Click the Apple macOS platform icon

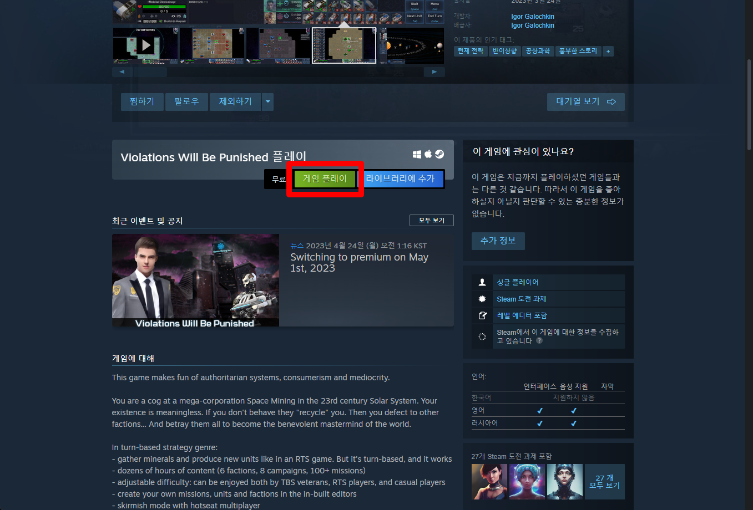(428, 154)
